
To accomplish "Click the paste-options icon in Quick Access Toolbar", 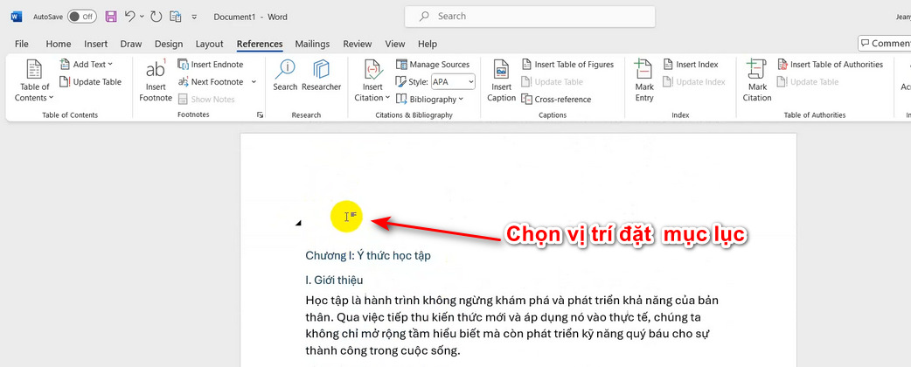I will 176,17.
